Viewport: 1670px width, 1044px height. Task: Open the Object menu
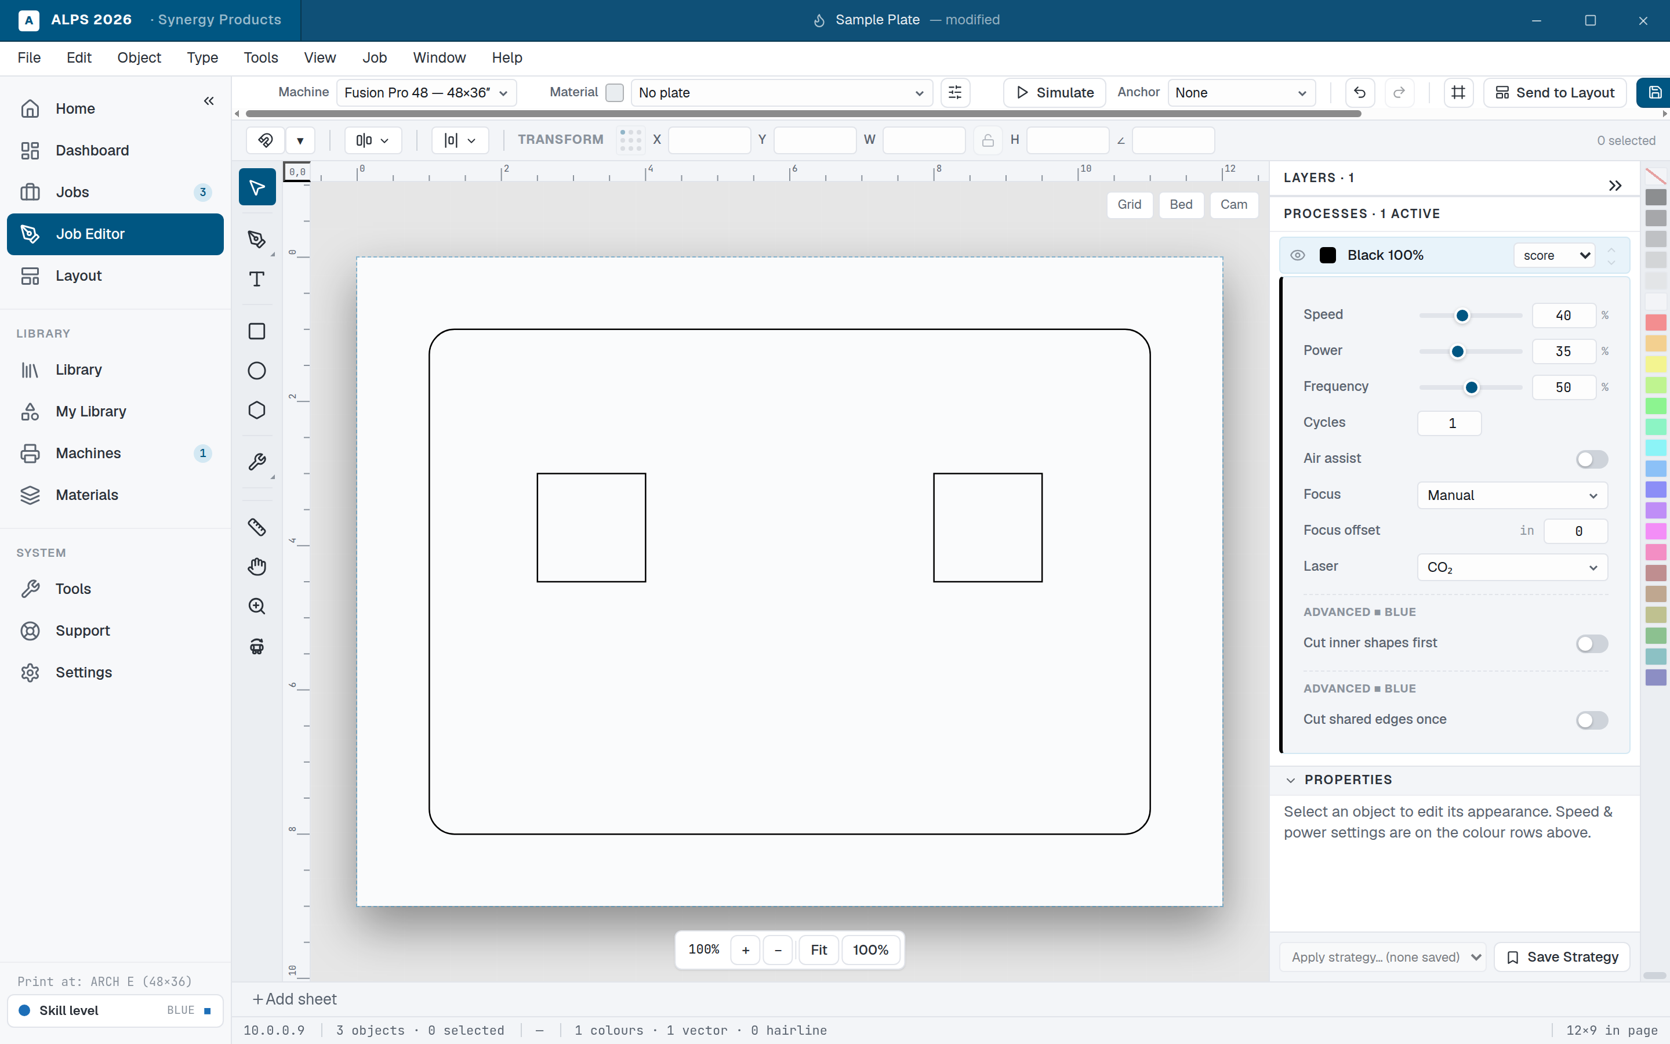point(139,58)
